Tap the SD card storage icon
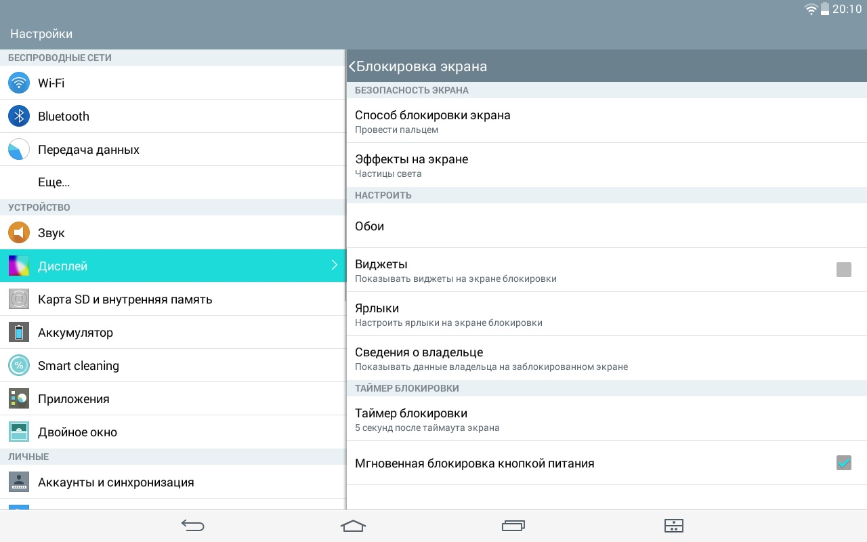 pyautogui.click(x=19, y=299)
